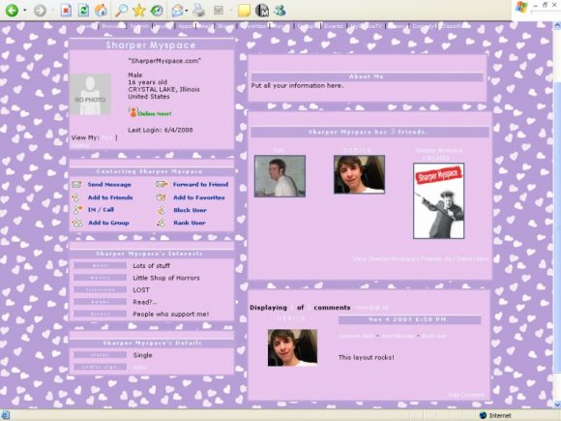The image size is (561, 421).
Task: Open the Browse item in the navigation bar
Action: point(111,26)
